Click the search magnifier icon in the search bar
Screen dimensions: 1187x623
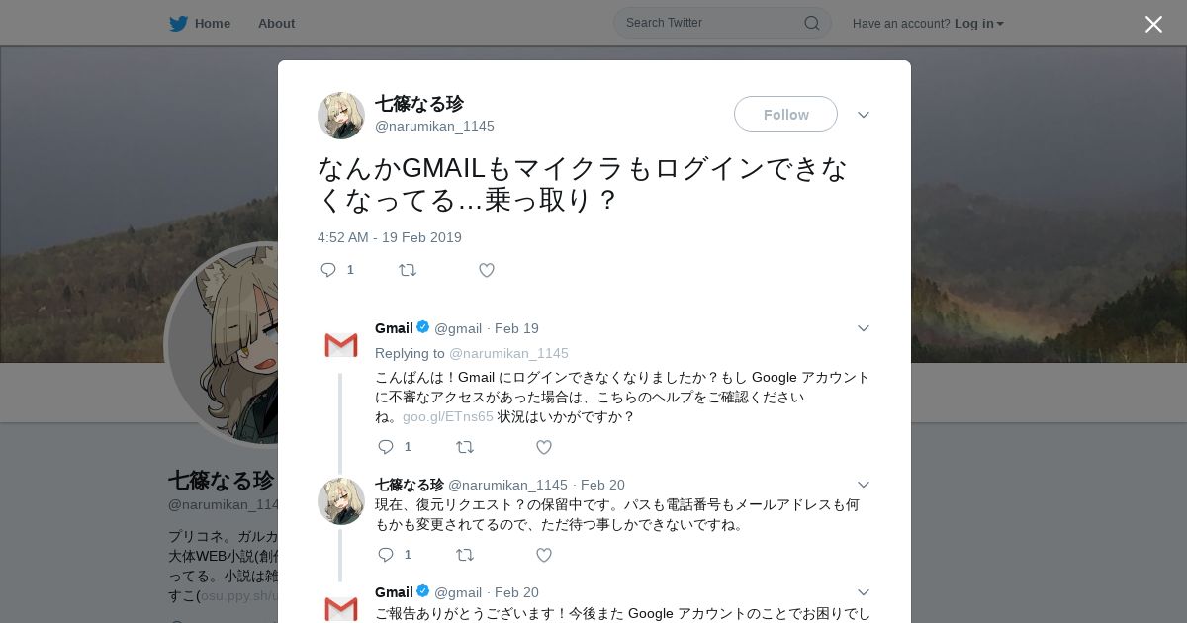[811, 23]
